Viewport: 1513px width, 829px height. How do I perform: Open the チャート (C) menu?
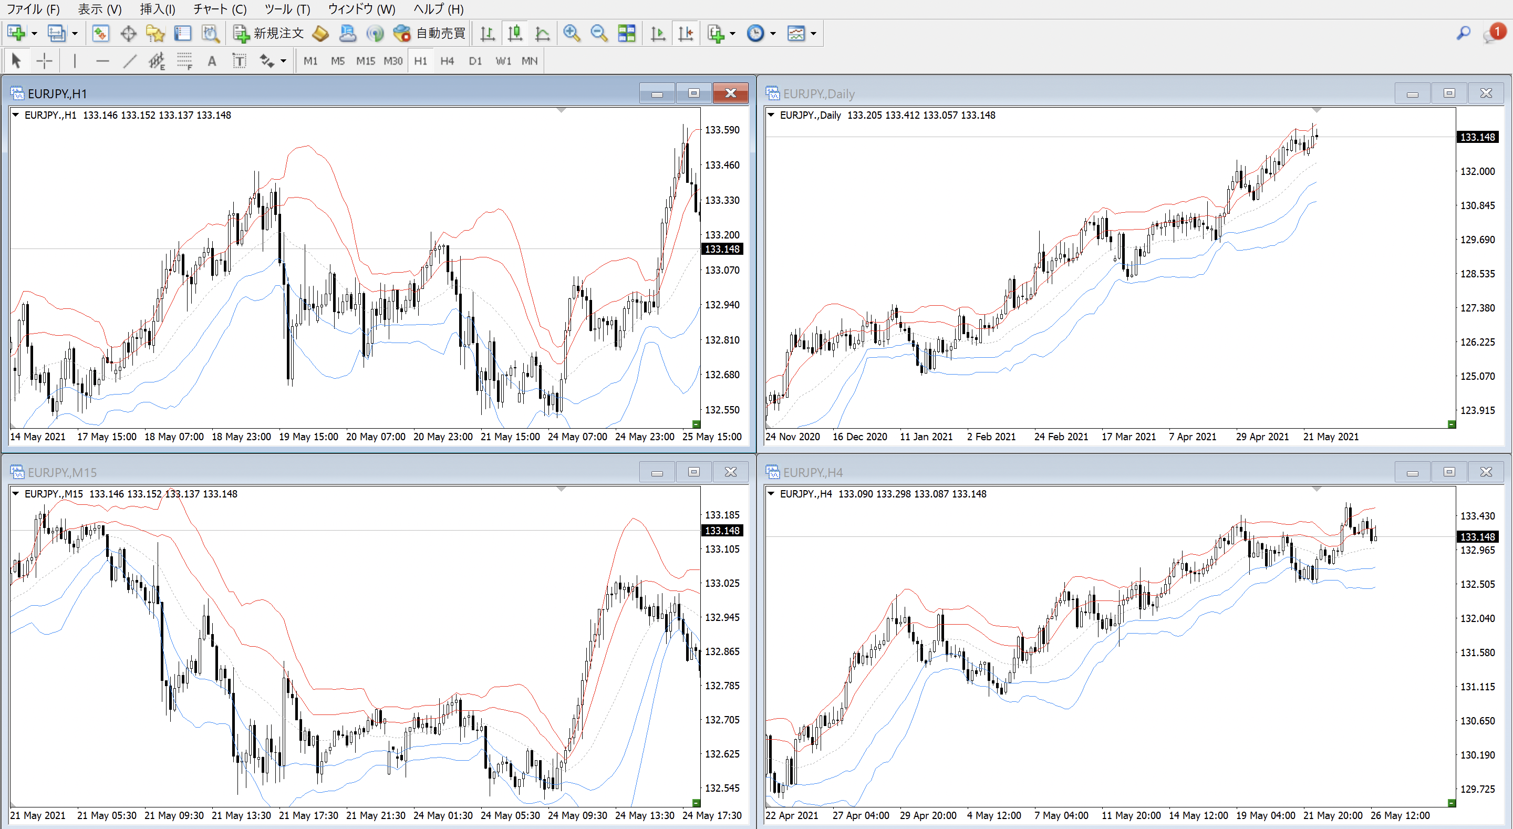220,9
